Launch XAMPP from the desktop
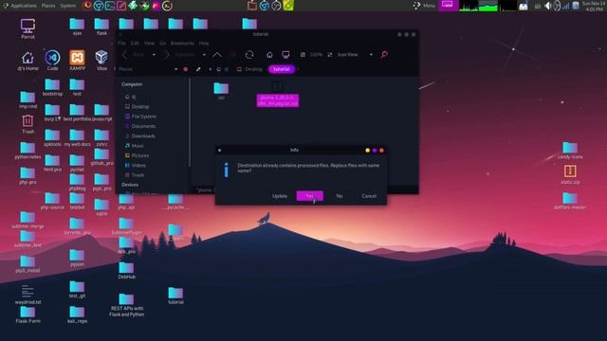Screen dimensions: 607x341 (77, 61)
